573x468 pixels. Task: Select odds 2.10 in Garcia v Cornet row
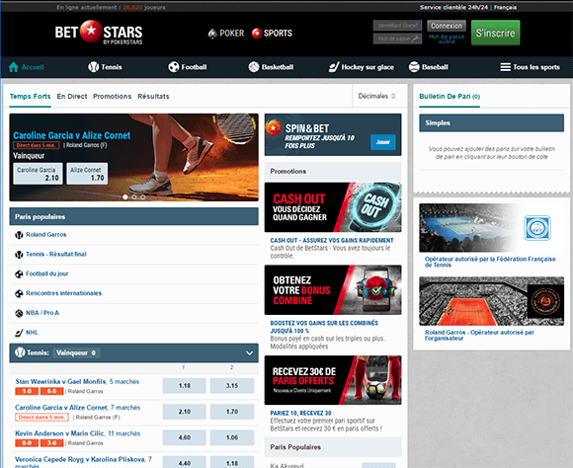click(185, 412)
